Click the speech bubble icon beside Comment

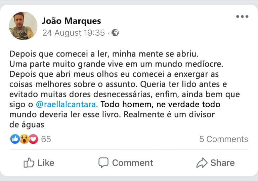click(x=103, y=163)
